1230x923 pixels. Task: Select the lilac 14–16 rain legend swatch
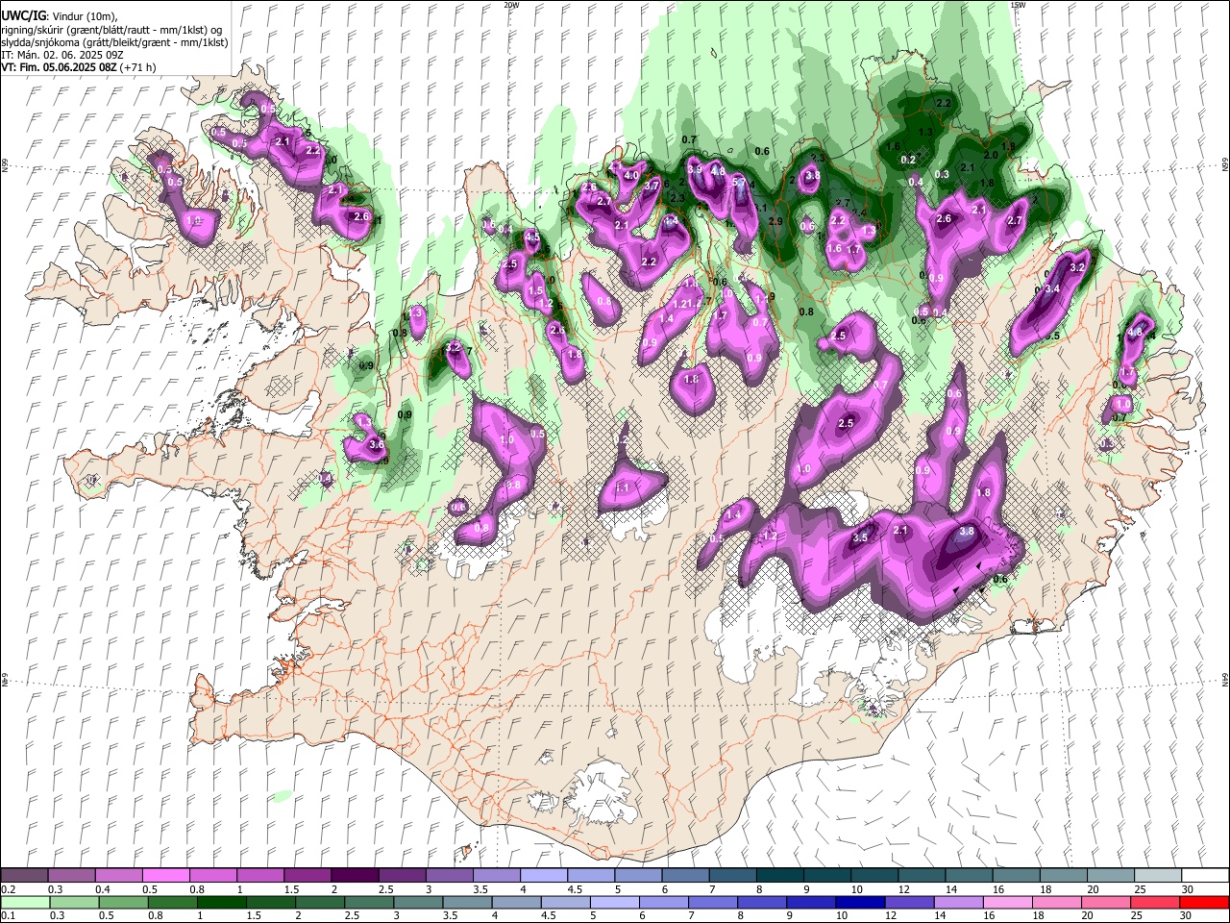tap(958, 902)
